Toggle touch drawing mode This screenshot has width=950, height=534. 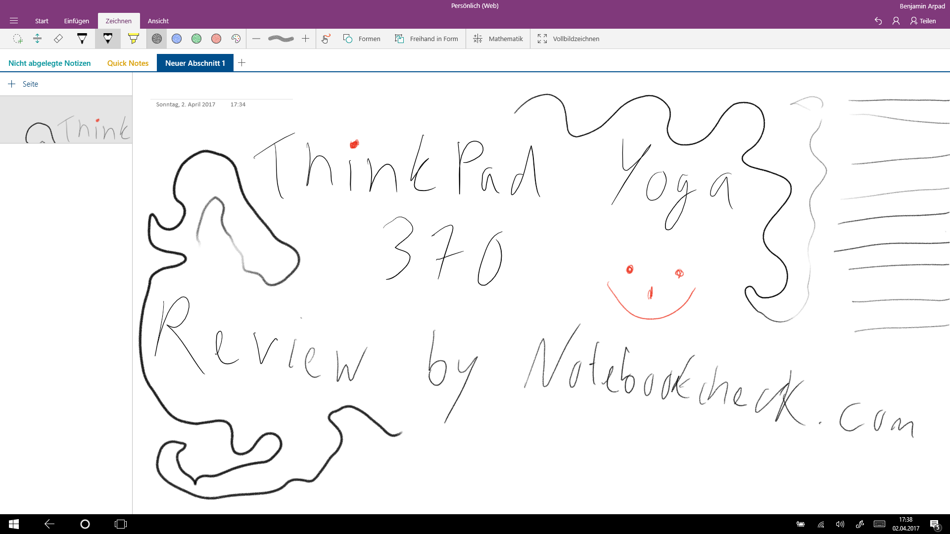(326, 39)
